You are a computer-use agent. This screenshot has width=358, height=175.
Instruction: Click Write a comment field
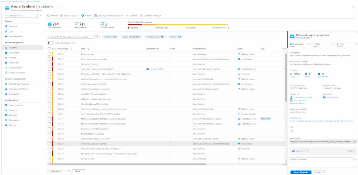click(x=321, y=160)
